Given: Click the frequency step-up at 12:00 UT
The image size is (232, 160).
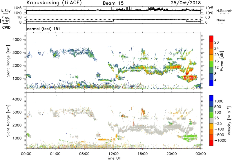Looking at the screenshot, I should pyautogui.click(x=113, y=20).
